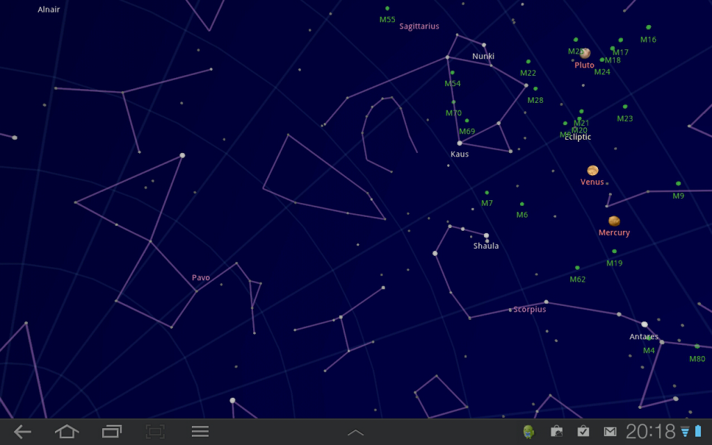This screenshot has height=445, width=712.
Task: Tap the battery status icon
Action: coord(698,431)
